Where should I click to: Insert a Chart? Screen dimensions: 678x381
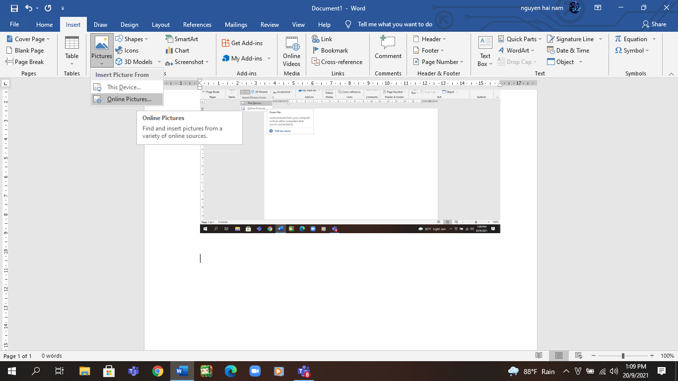pos(177,50)
